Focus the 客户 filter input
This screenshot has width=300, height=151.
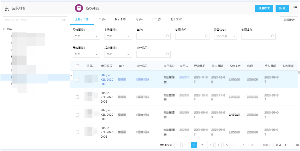153,36
